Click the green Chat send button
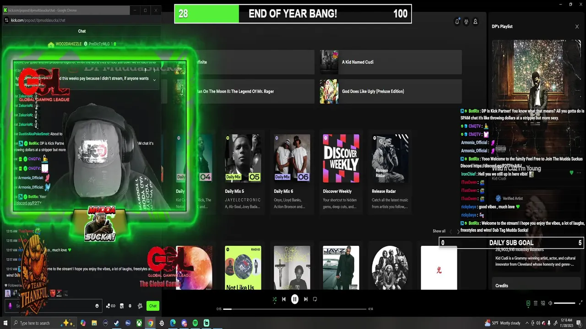This screenshot has height=329, width=586. pos(153,306)
